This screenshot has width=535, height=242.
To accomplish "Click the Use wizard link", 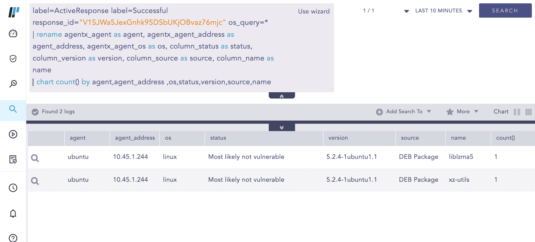I will (314, 11).
